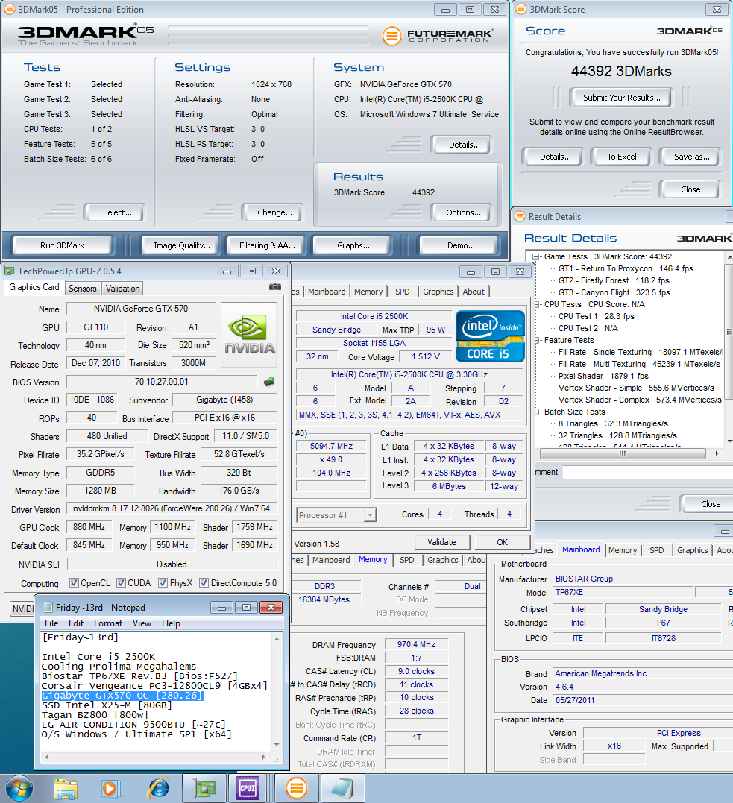
Task: Click the Comment input field
Action: (x=645, y=472)
